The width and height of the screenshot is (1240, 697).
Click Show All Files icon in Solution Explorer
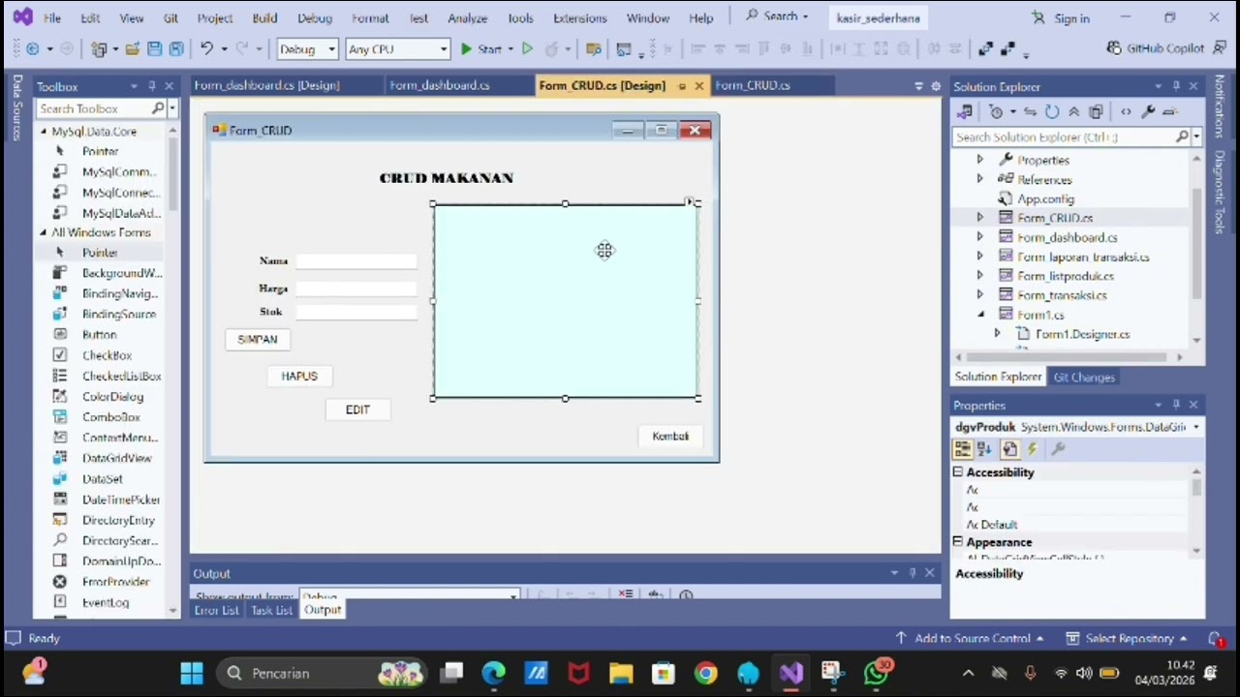1096,112
